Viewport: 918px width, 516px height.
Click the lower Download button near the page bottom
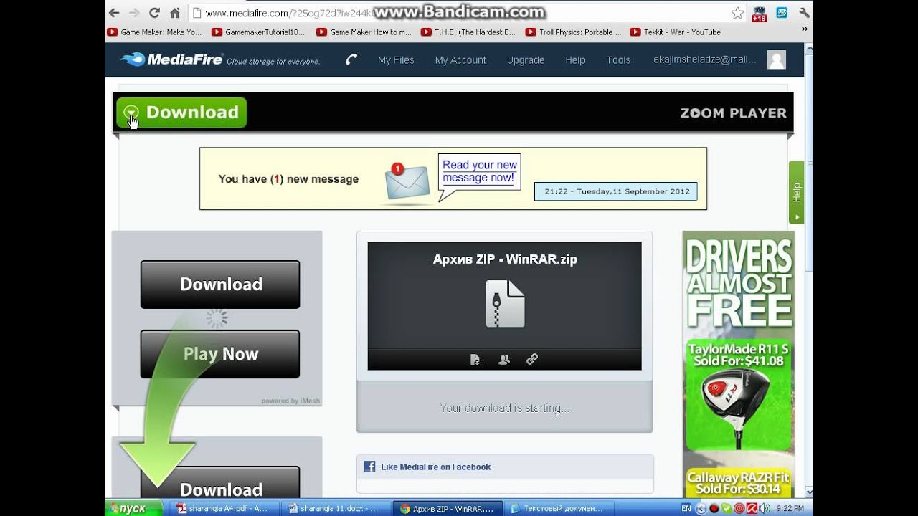pos(220,484)
